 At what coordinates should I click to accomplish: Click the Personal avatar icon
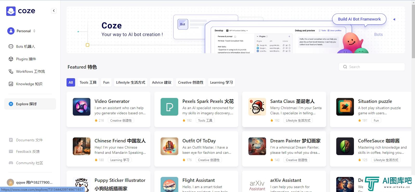tap(11, 31)
